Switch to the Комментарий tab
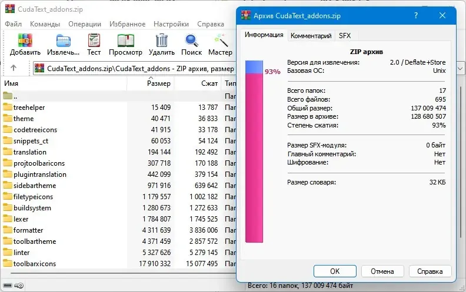This screenshot has width=466, height=292. 311,36
